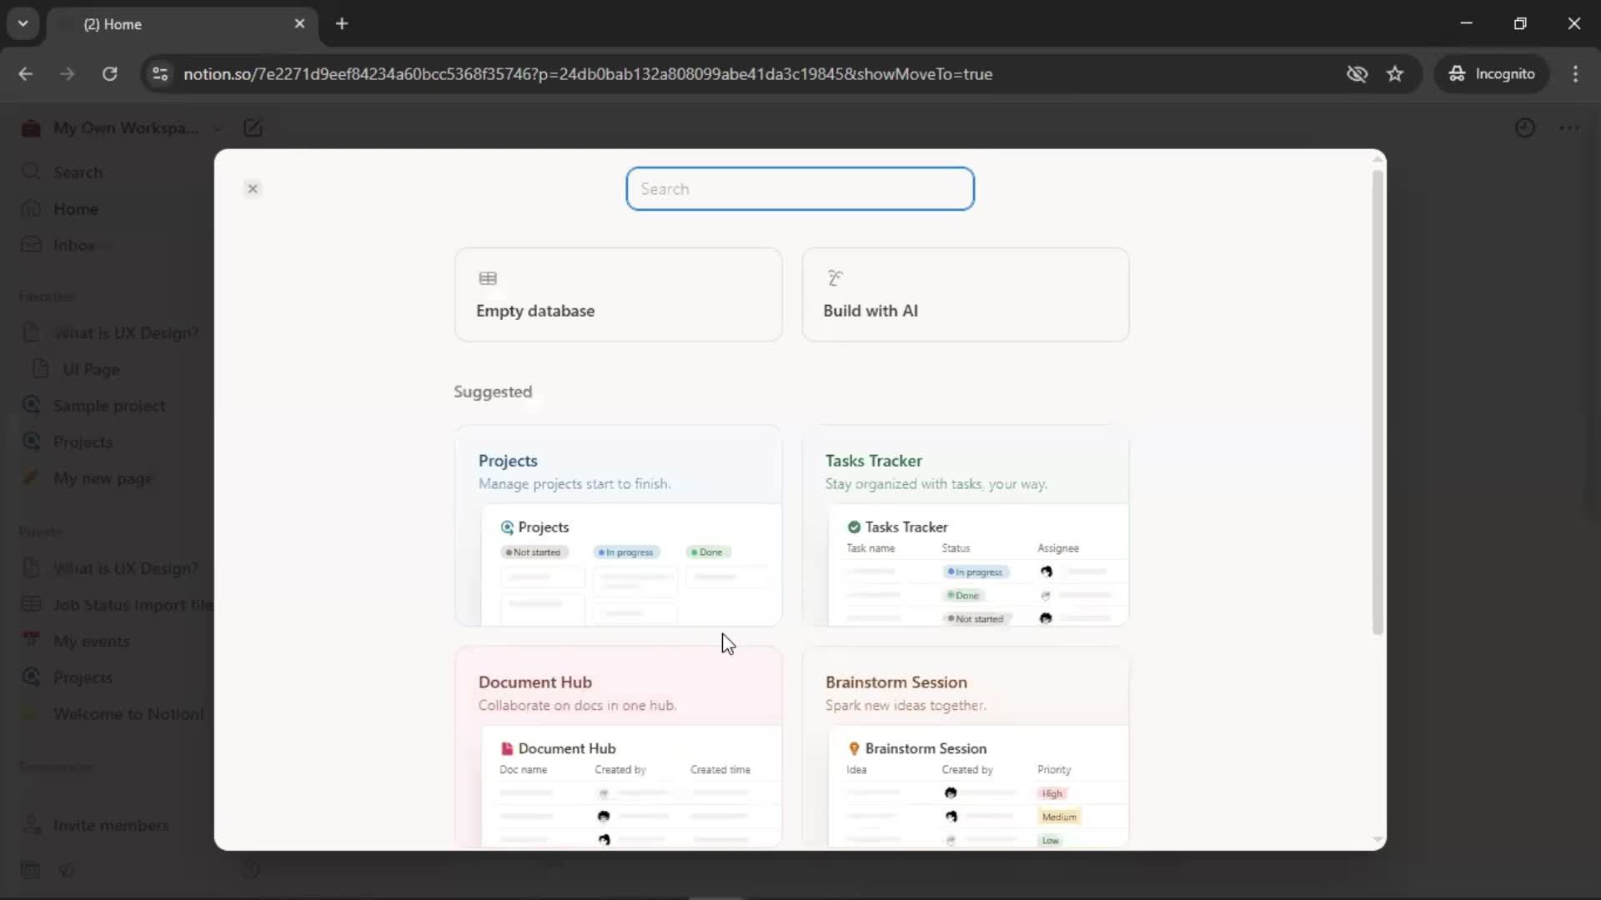
Task: Click the modal vertical scrollbar
Action: (x=1378, y=402)
